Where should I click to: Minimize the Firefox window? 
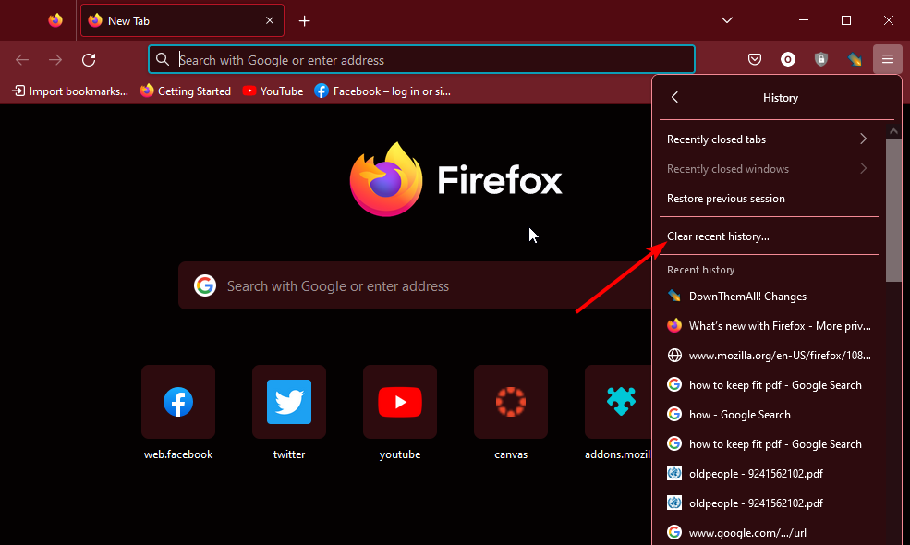pyautogui.click(x=804, y=20)
